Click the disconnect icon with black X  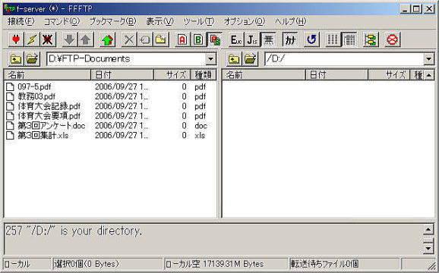pos(48,39)
